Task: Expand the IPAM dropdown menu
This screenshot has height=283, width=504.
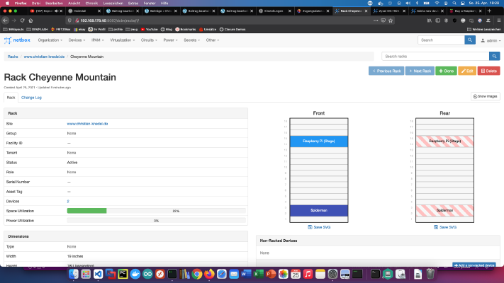Action: click(x=97, y=40)
